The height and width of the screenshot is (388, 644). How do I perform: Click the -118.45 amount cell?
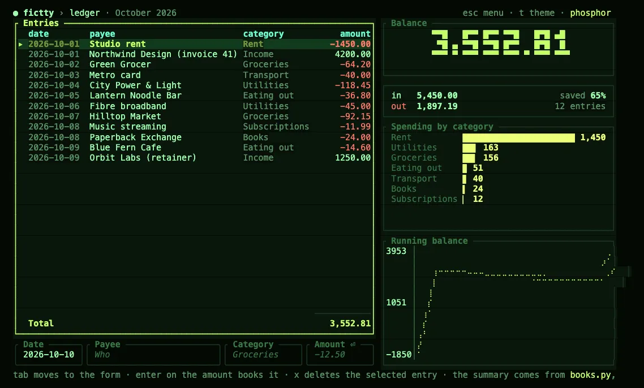coord(353,85)
